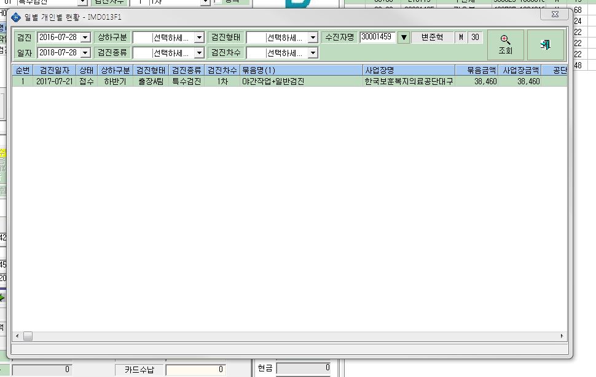Click the horizontal scrollbar right arrow

(x=562, y=336)
